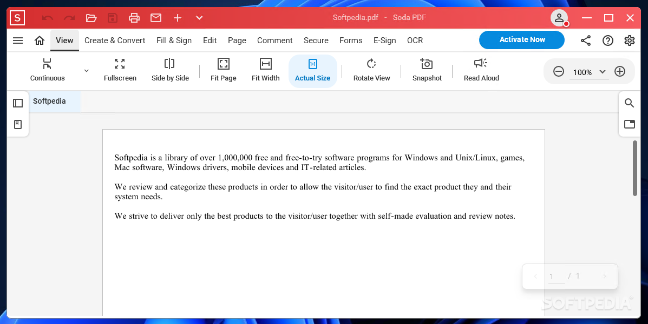Open the Secure tab

316,40
